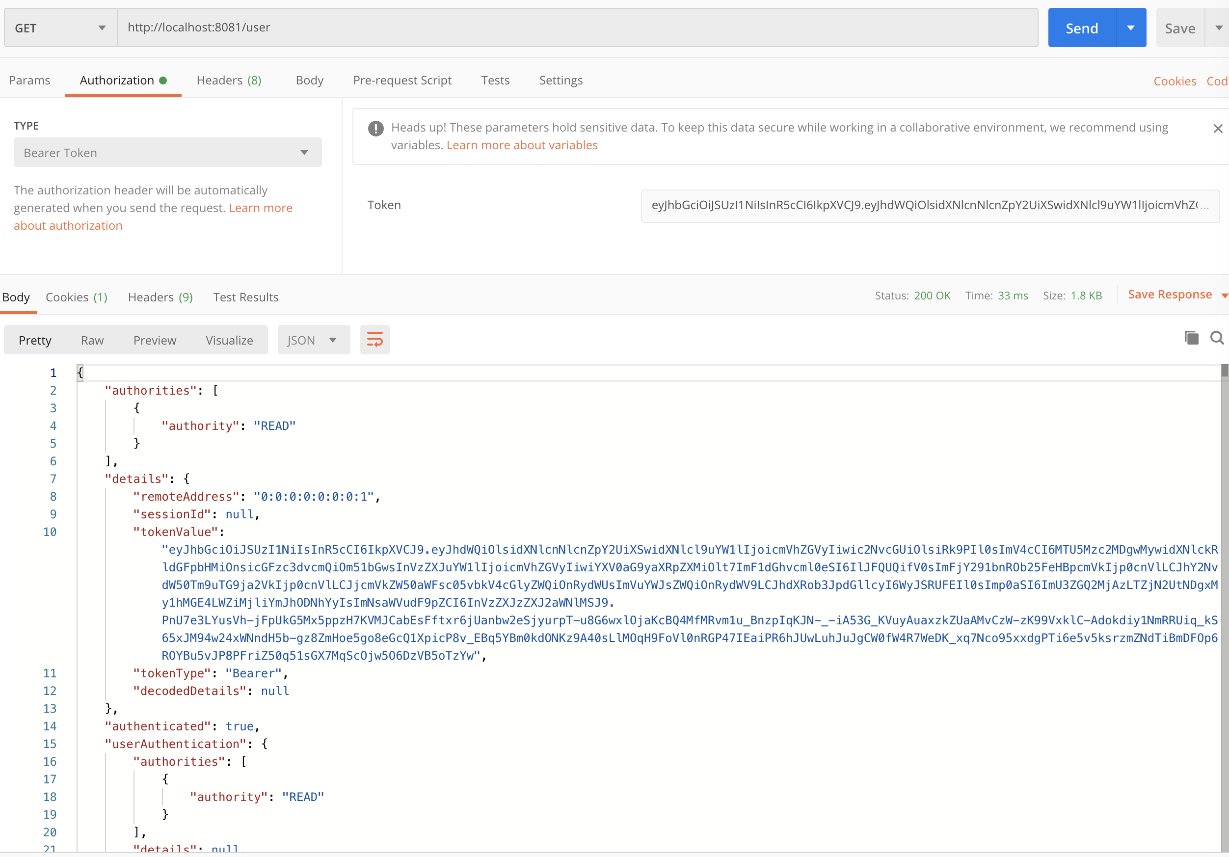The height and width of the screenshot is (857, 1229).
Task: Open the Send button dropdown arrow
Action: 1130,28
